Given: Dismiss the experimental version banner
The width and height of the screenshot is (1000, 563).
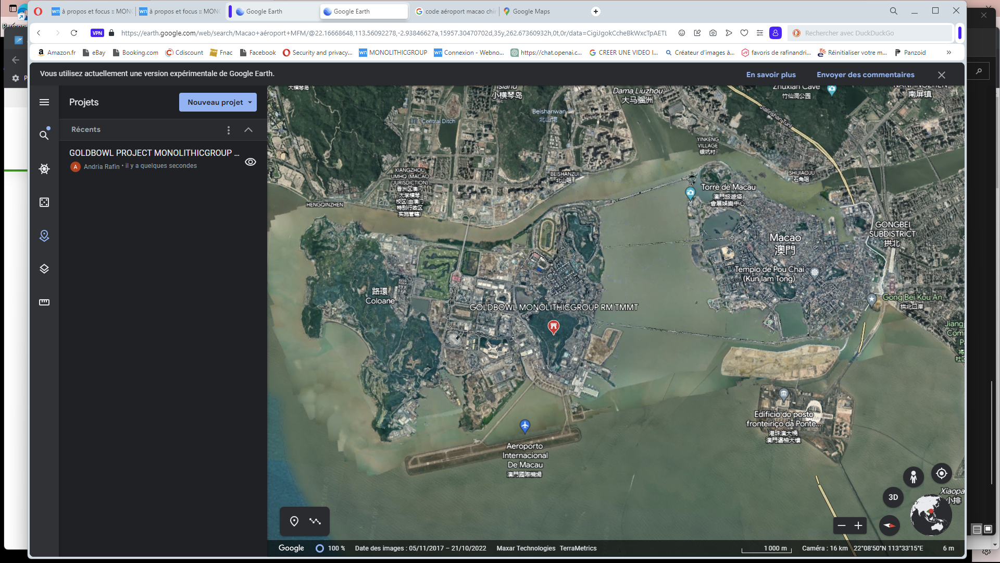Looking at the screenshot, I should click(x=942, y=75).
